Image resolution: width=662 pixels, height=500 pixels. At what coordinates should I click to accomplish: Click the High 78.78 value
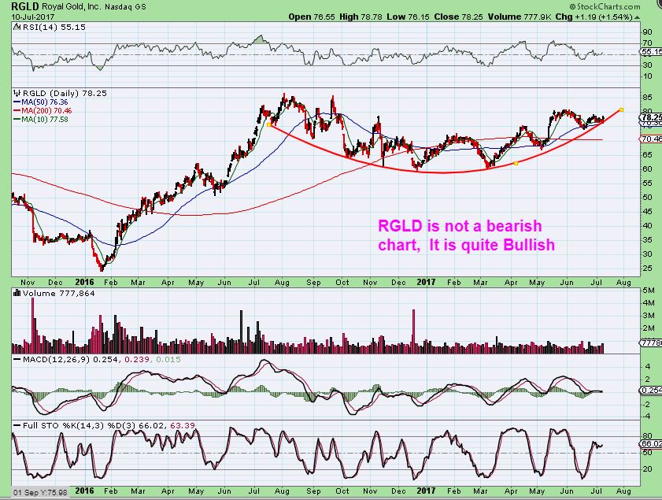point(361,17)
